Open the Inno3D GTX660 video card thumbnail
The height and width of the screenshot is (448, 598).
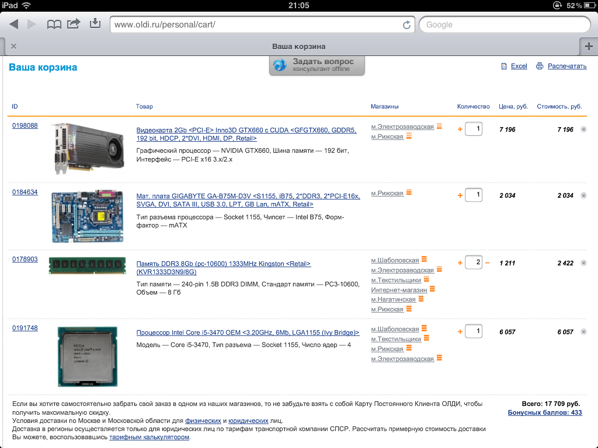88,148
